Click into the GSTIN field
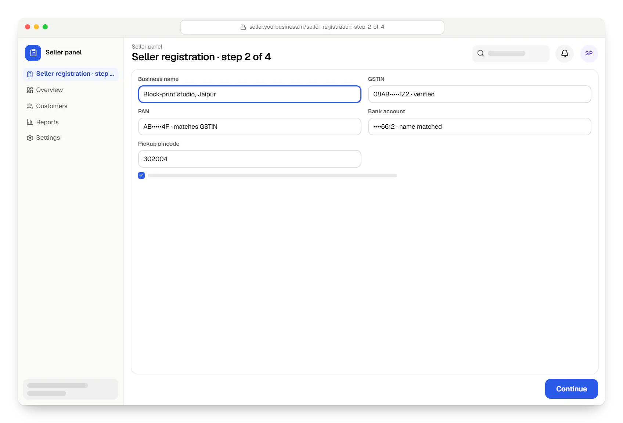The height and width of the screenshot is (423, 623). (x=479, y=94)
